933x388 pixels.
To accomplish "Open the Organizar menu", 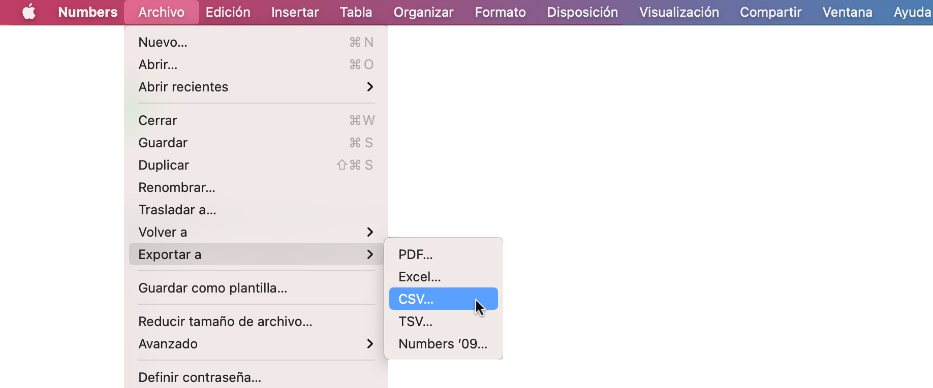I will tap(423, 12).
